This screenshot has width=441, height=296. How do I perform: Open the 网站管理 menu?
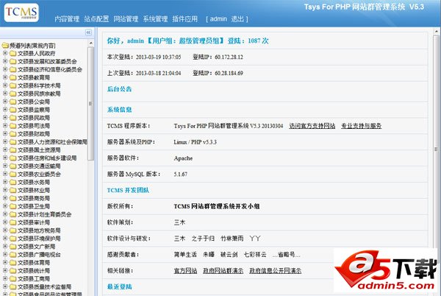tap(126, 19)
